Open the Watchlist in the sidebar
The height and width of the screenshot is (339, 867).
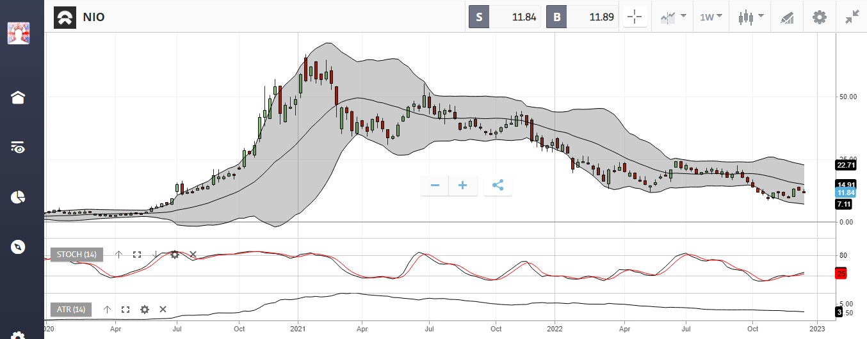(x=18, y=148)
